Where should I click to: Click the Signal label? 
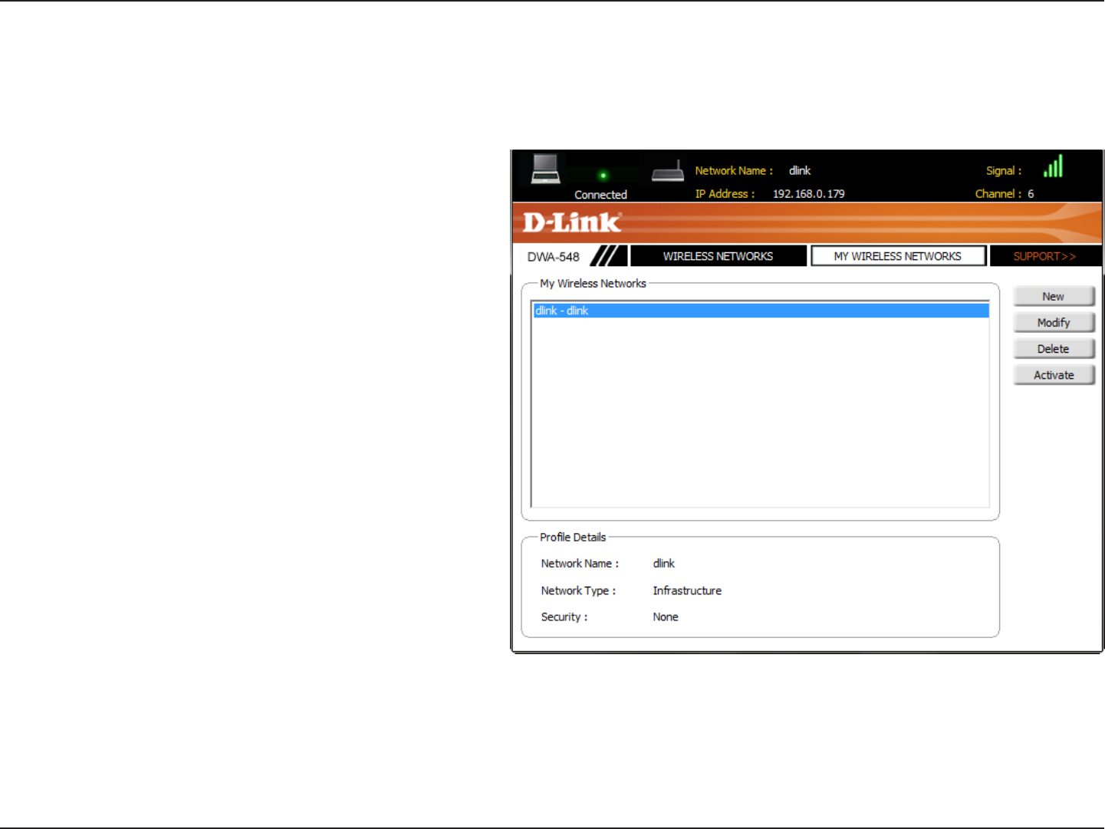(1004, 171)
